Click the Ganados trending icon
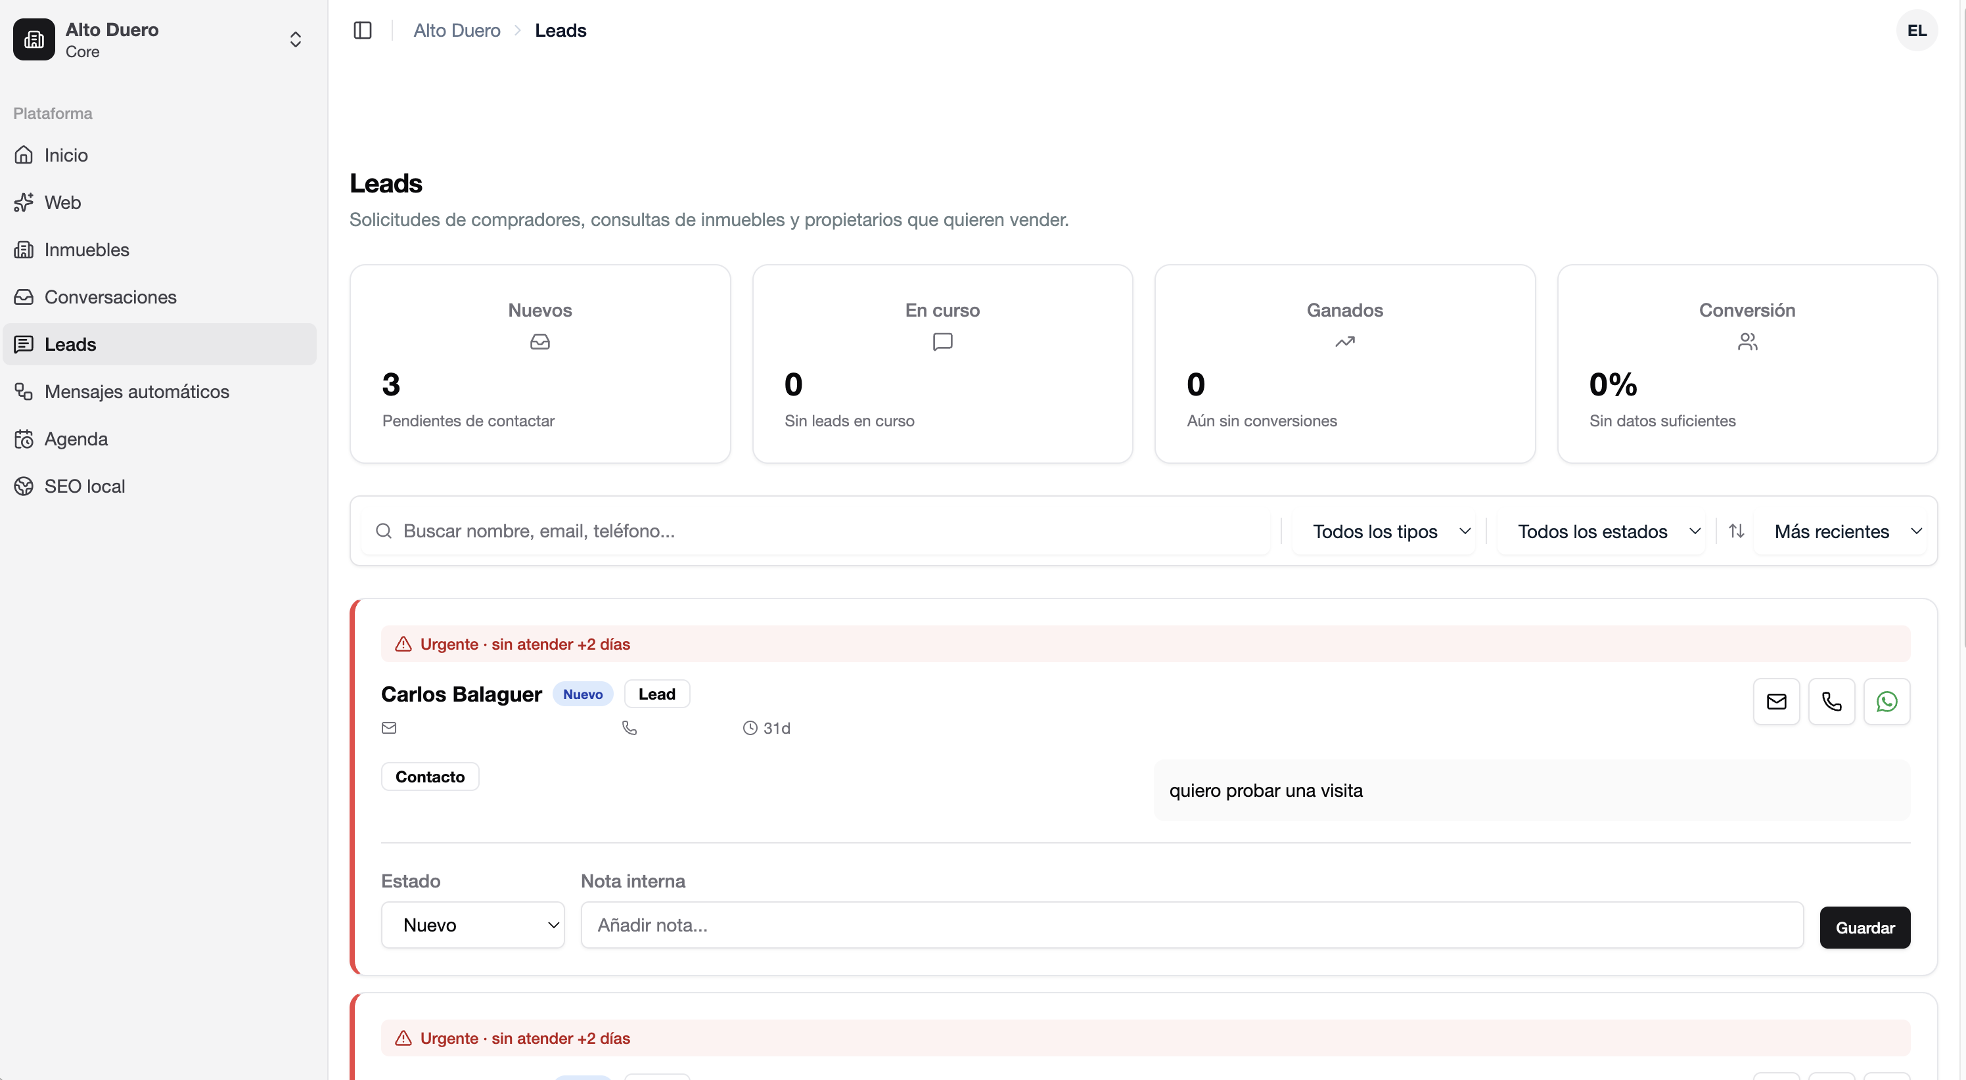 [x=1345, y=341]
